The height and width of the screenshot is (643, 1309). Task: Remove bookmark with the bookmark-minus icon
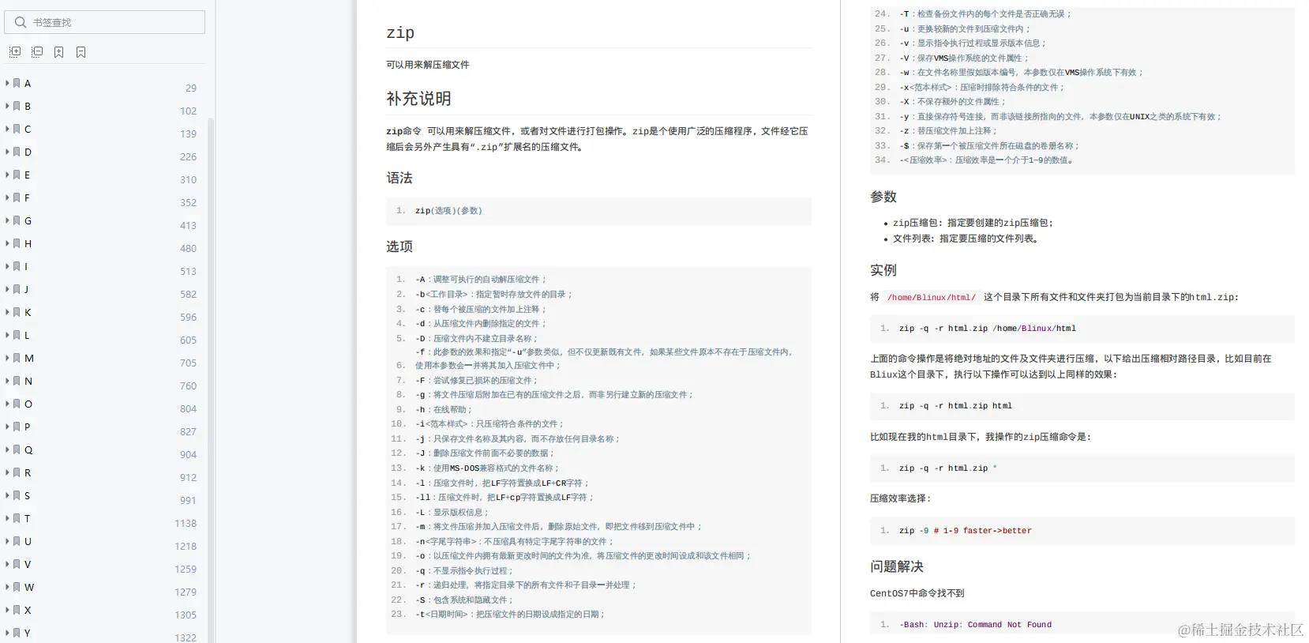pyautogui.click(x=81, y=52)
